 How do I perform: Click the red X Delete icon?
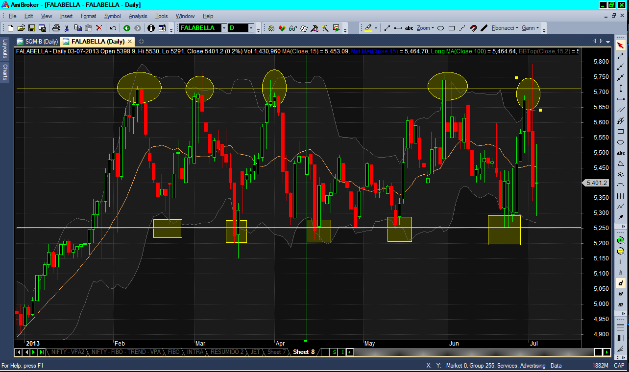point(99,28)
